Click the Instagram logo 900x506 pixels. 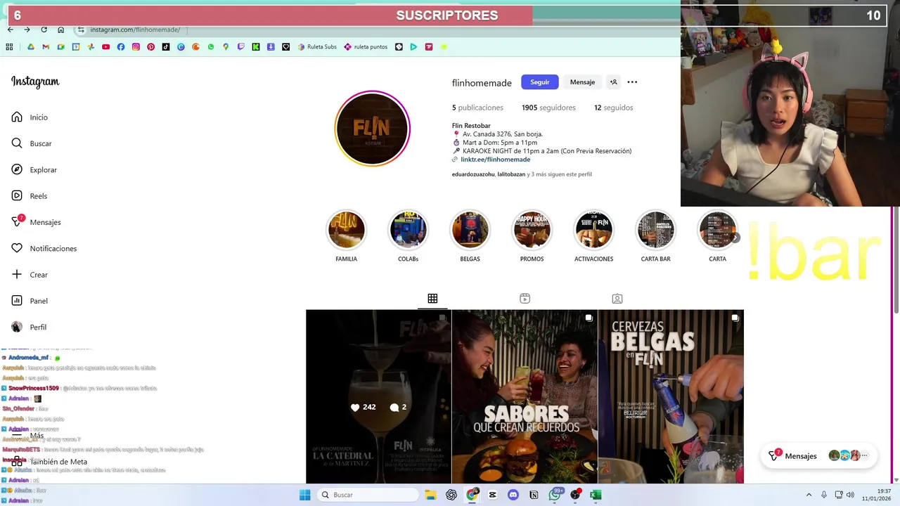coord(35,82)
